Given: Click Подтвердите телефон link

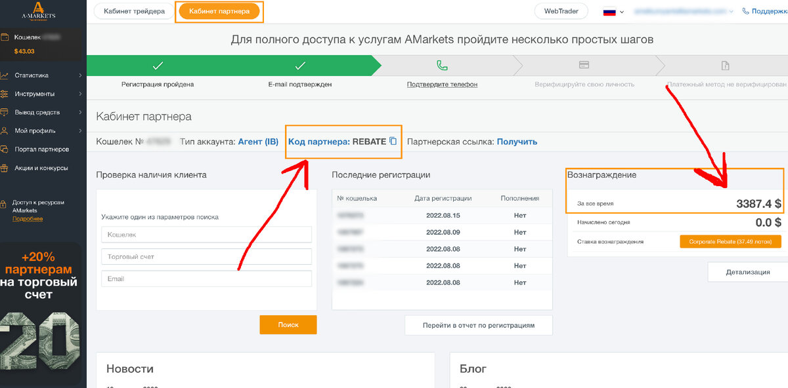Looking at the screenshot, I should click(x=442, y=85).
